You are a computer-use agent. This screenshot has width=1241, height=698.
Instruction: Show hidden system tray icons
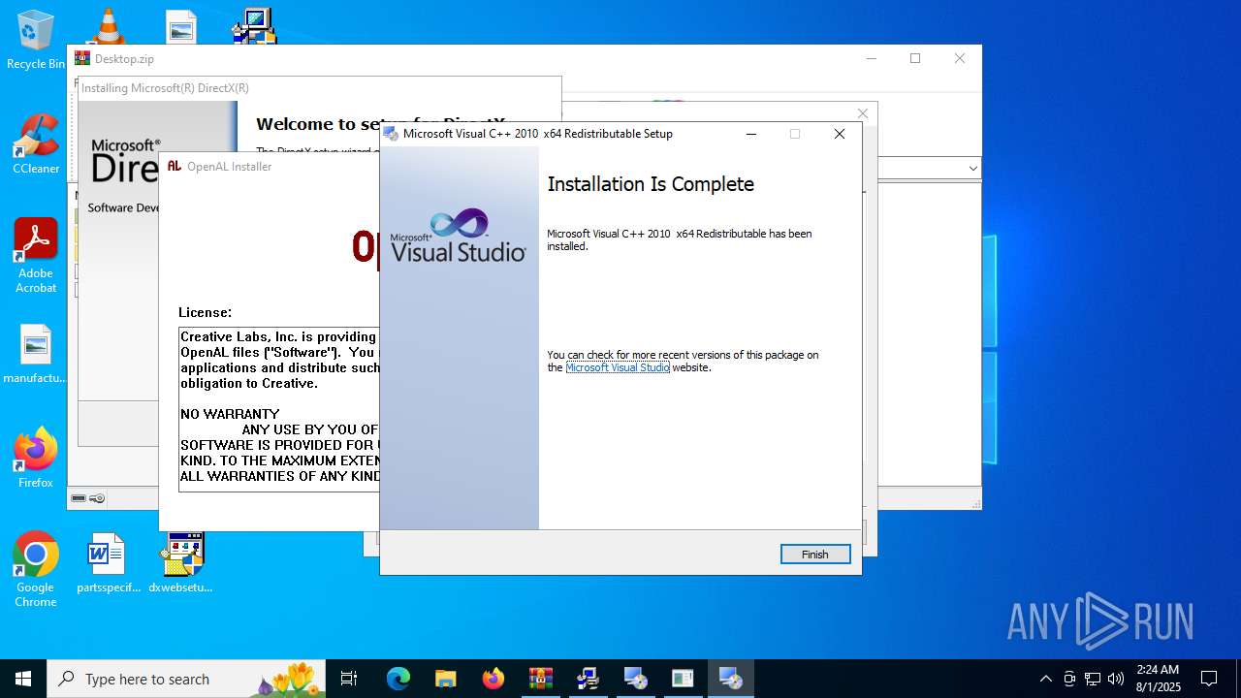pos(1045,679)
